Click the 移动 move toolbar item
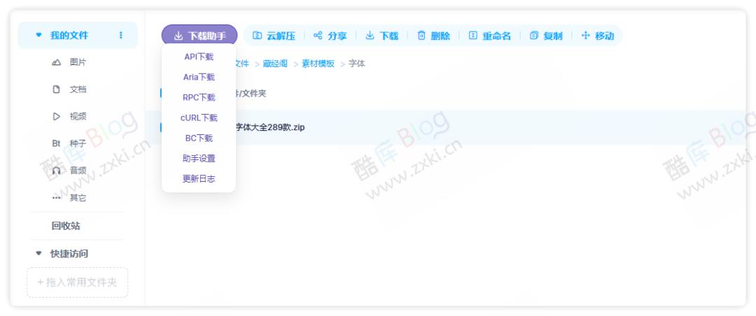This screenshot has width=756, height=316. click(x=598, y=36)
